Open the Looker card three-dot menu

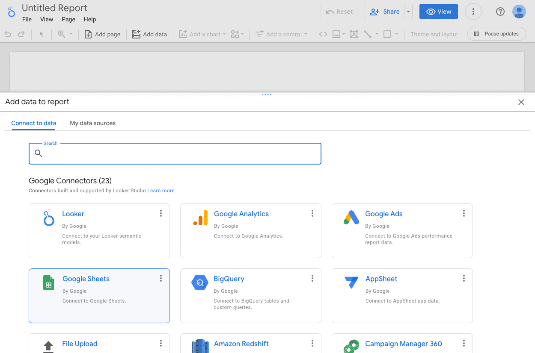click(x=161, y=213)
